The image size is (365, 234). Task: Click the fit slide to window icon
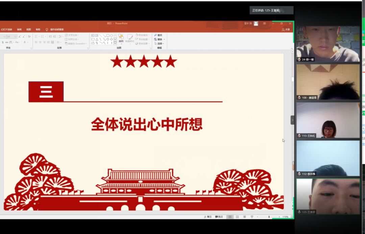[291, 217]
